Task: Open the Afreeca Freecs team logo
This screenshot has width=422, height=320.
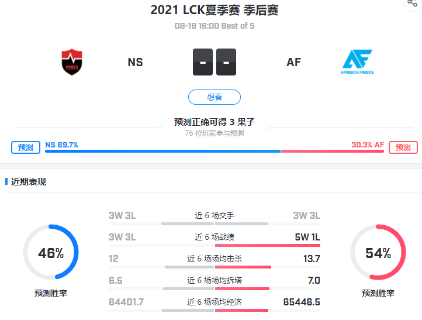Action: 357,61
